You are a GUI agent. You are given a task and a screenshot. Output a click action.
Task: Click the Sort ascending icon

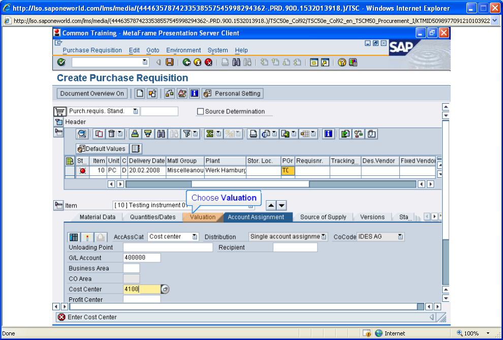(135, 134)
